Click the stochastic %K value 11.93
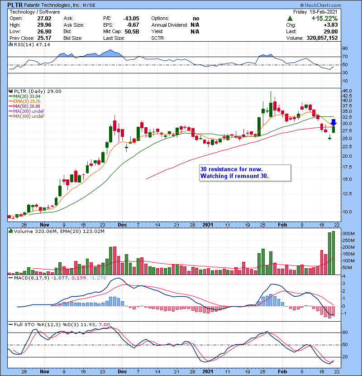This screenshot has height=376, width=362. (88, 324)
